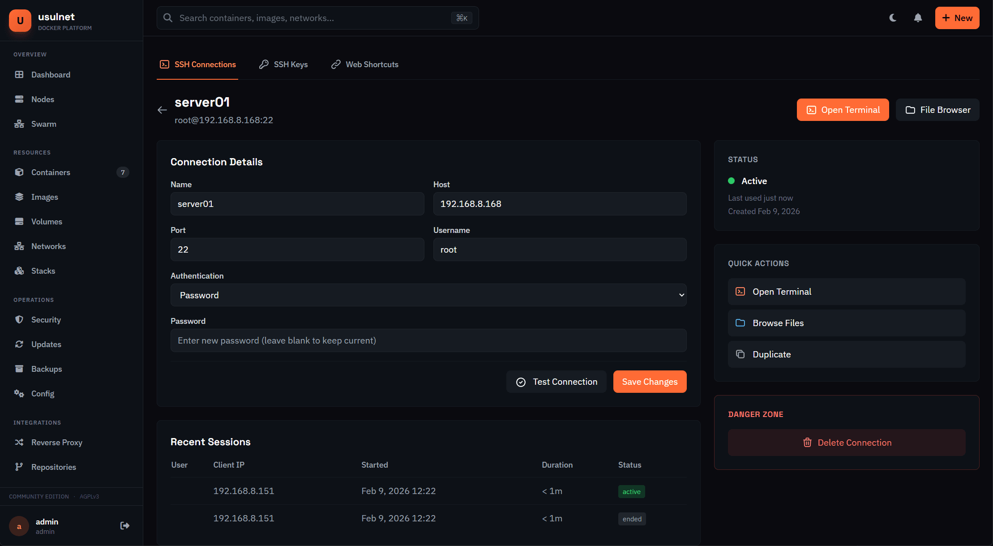Open the Dashboard from the sidebar
993x546 pixels.
point(50,74)
